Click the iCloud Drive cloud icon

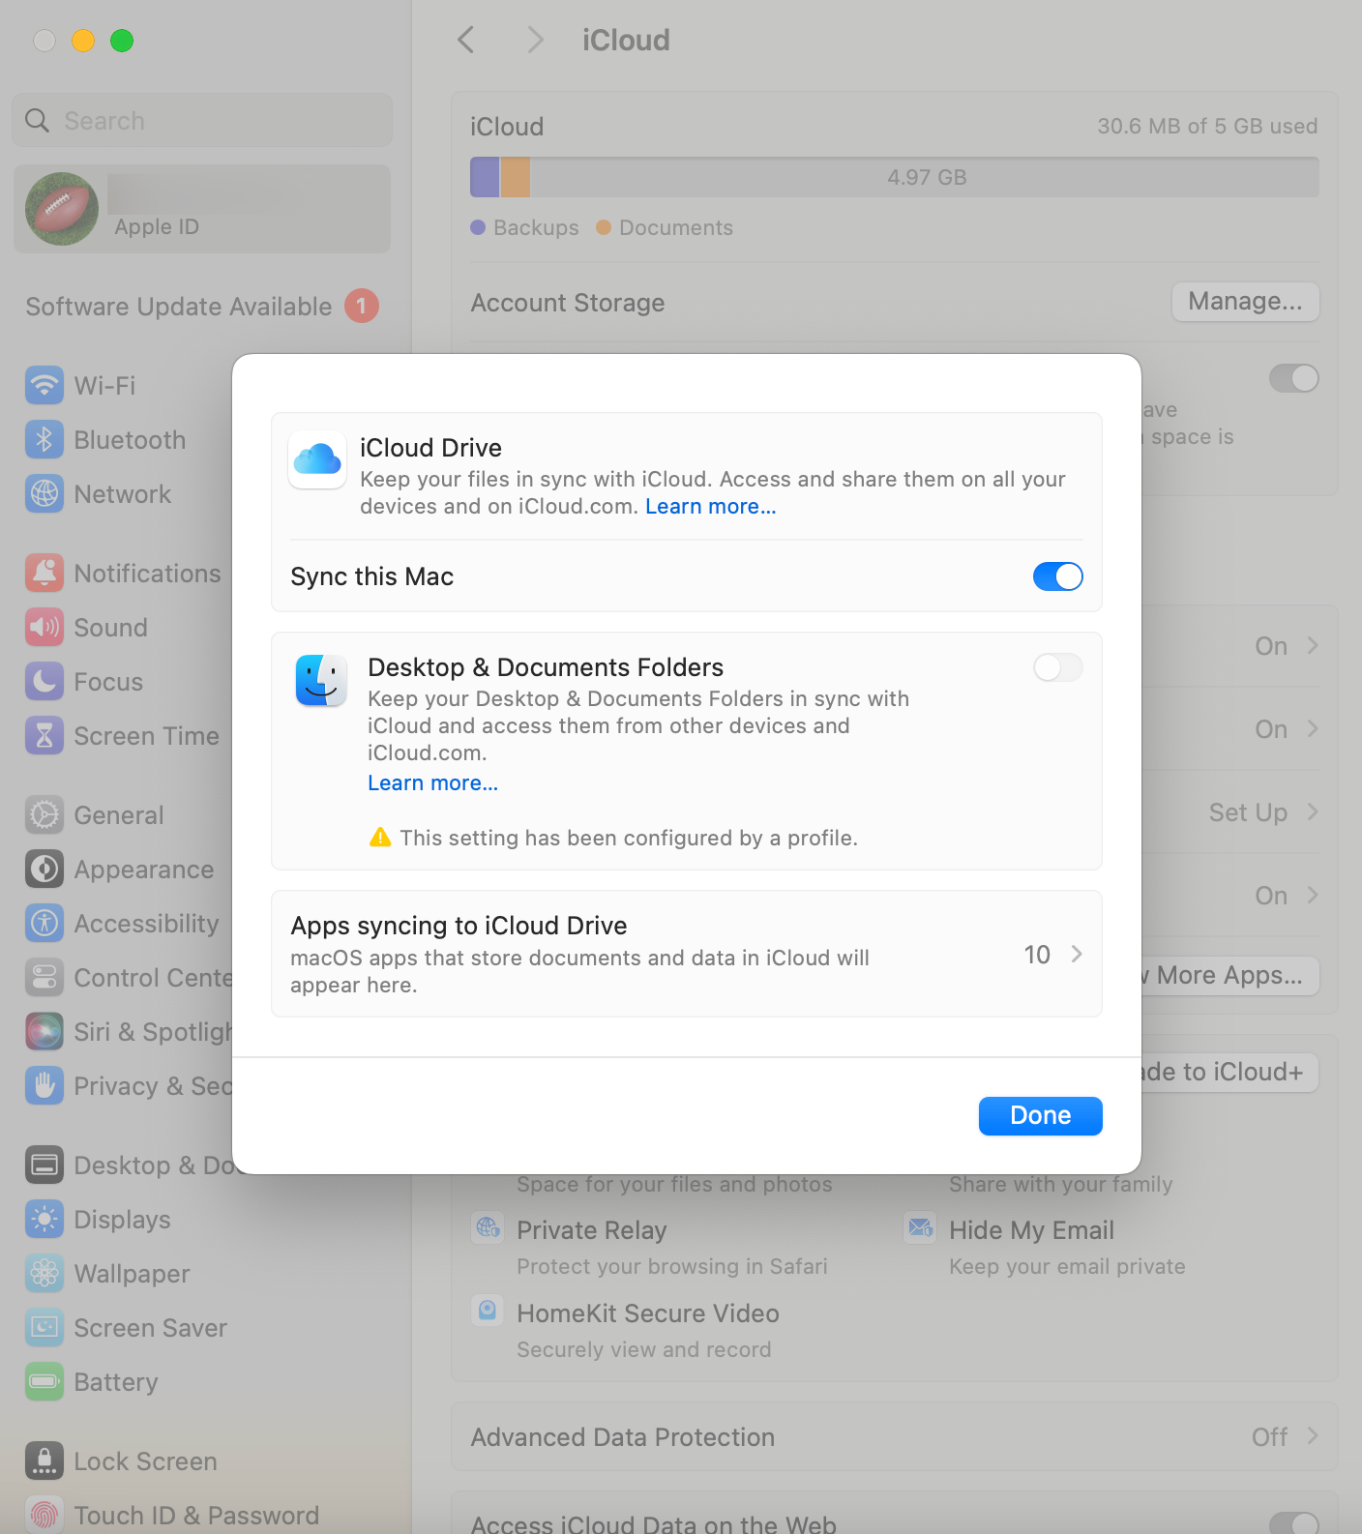(317, 459)
